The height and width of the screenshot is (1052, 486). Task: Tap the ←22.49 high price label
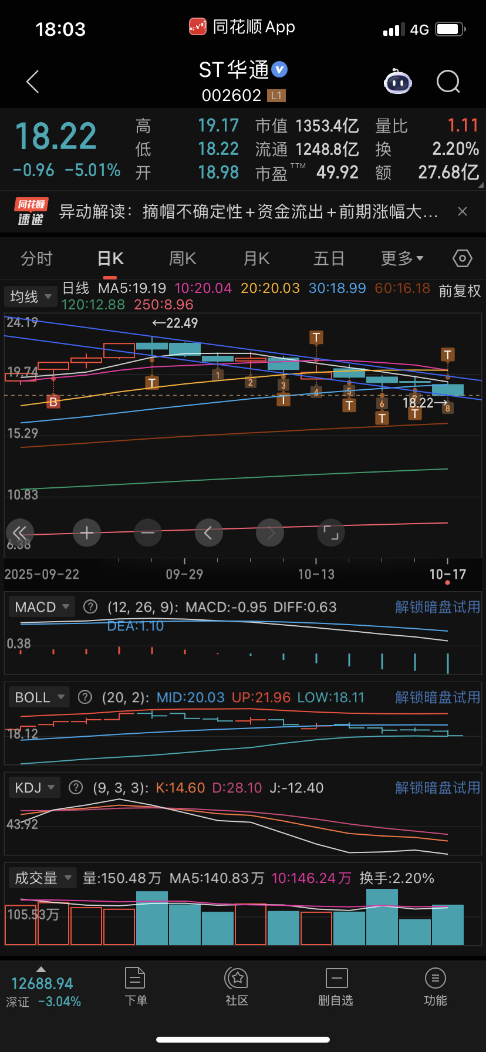[x=174, y=323]
